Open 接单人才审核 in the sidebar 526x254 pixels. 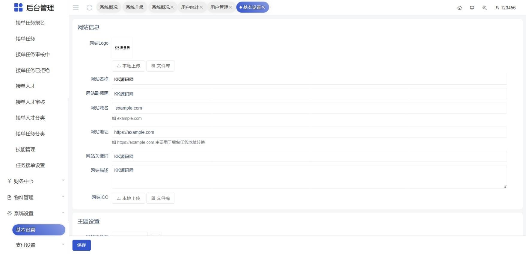tap(30, 102)
